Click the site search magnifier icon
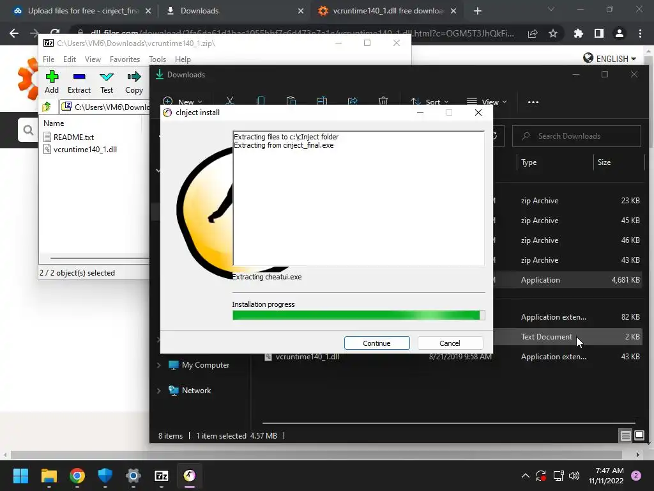The height and width of the screenshot is (491, 654). pyautogui.click(x=28, y=130)
